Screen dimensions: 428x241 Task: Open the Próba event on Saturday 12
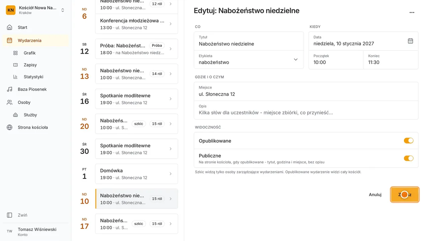[x=136, y=49]
